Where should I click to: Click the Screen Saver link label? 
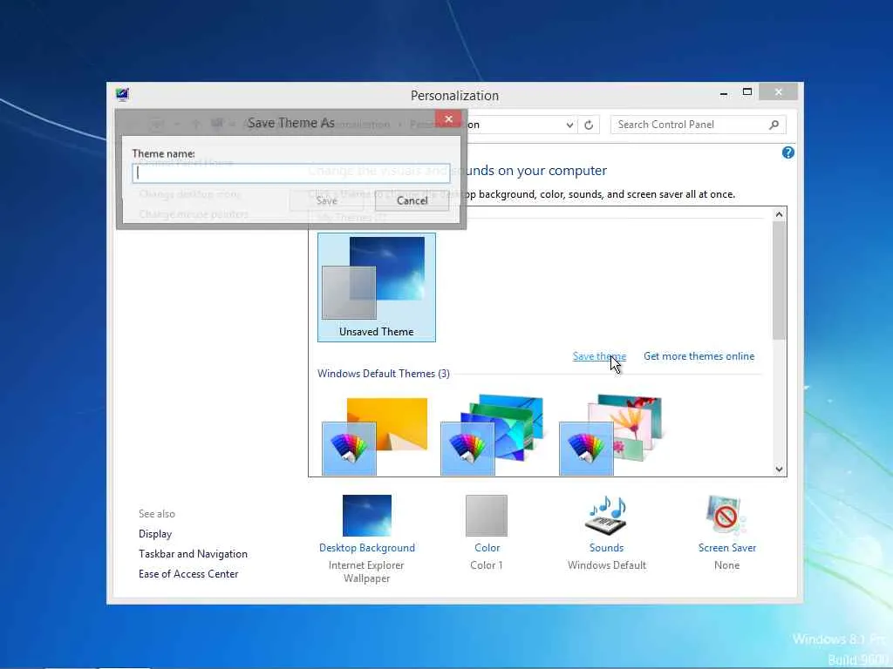[727, 548]
